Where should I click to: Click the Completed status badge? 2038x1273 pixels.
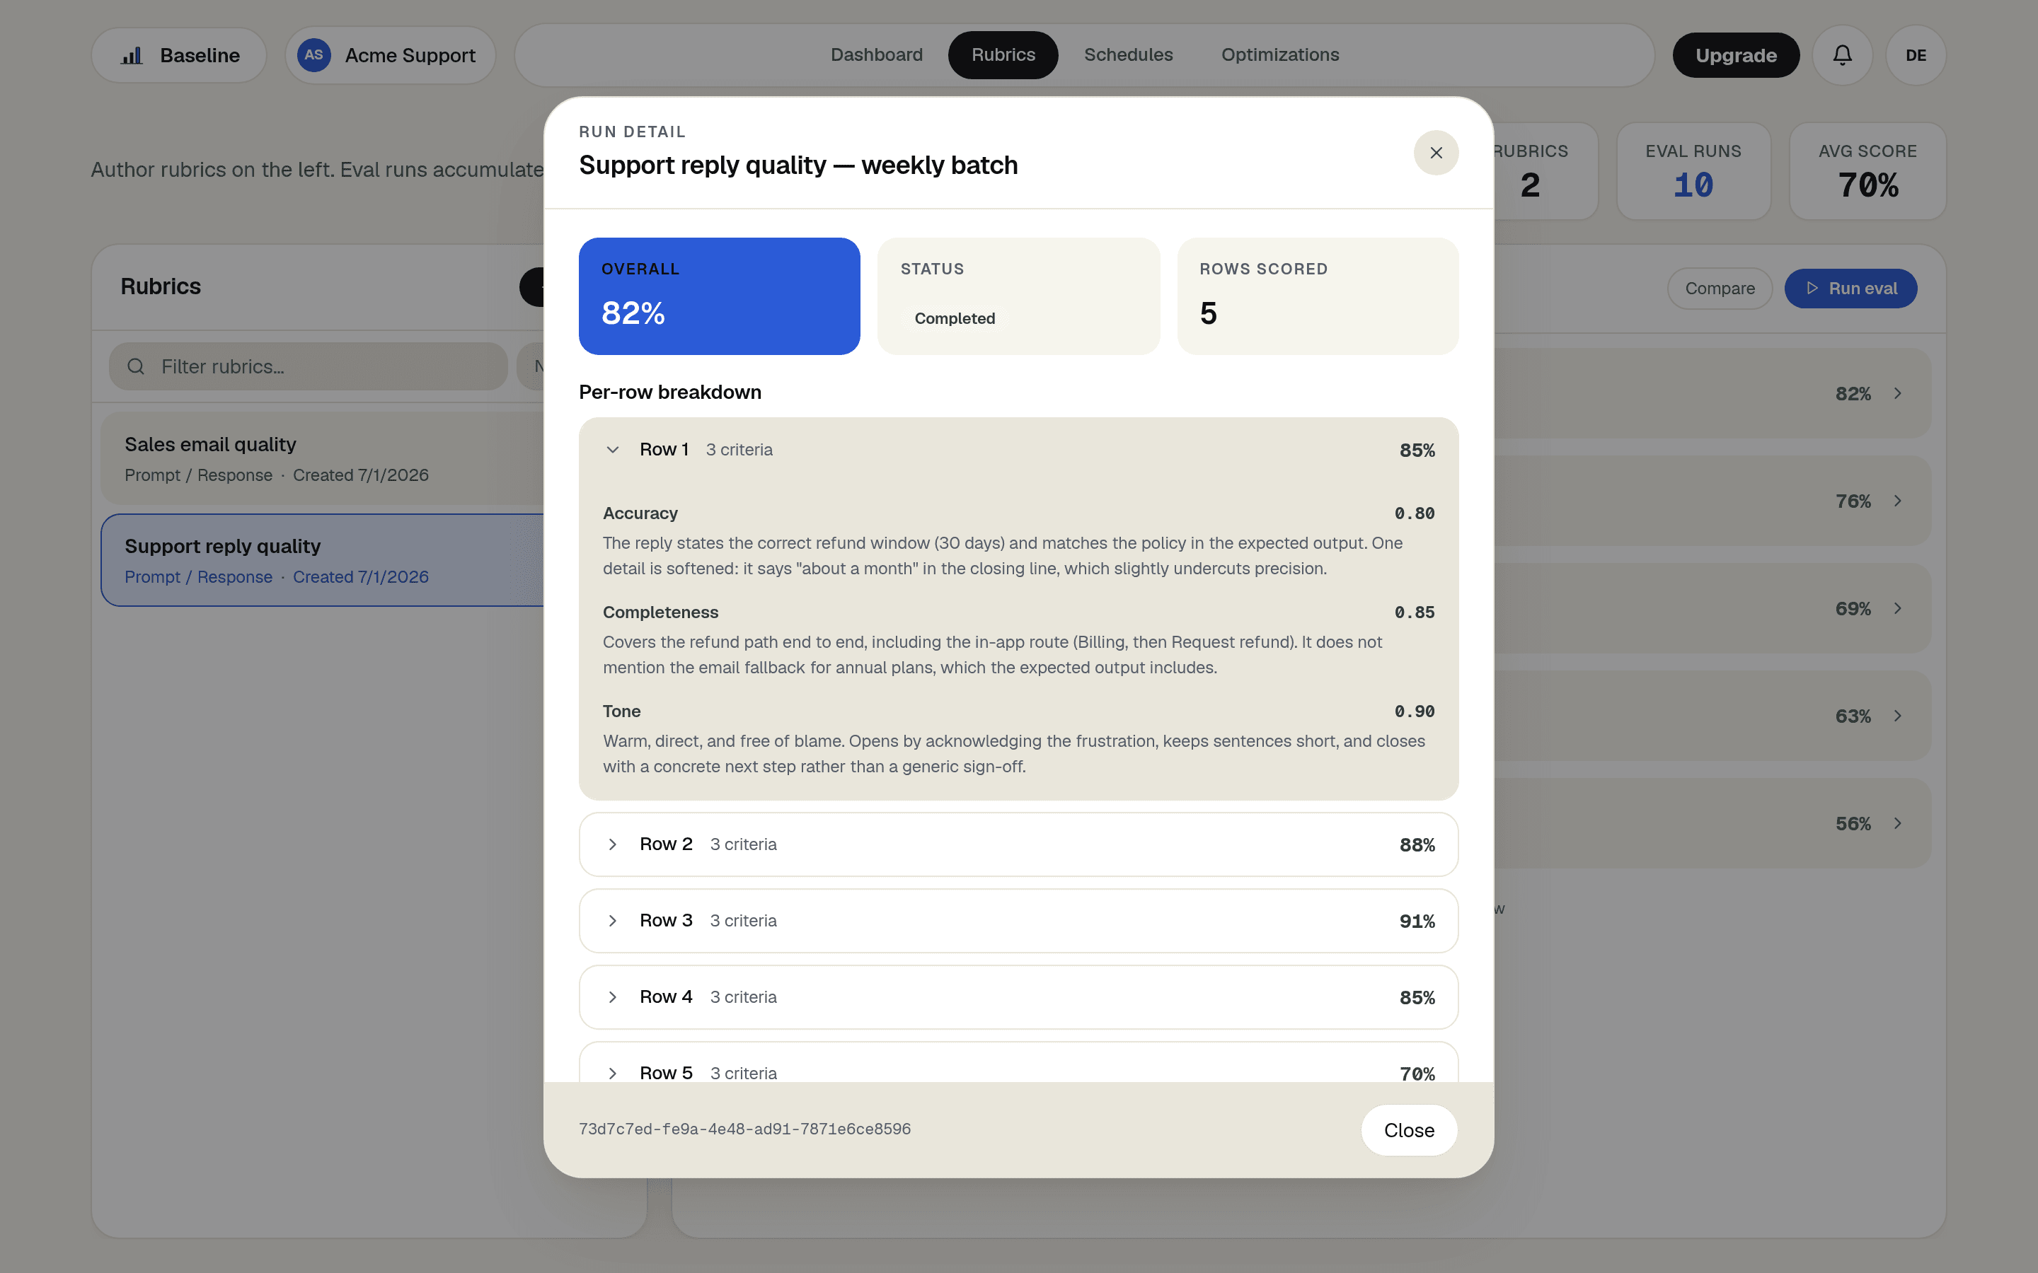coord(954,318)
